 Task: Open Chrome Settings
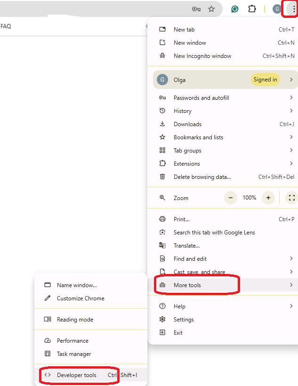click(x=184, y=320)
